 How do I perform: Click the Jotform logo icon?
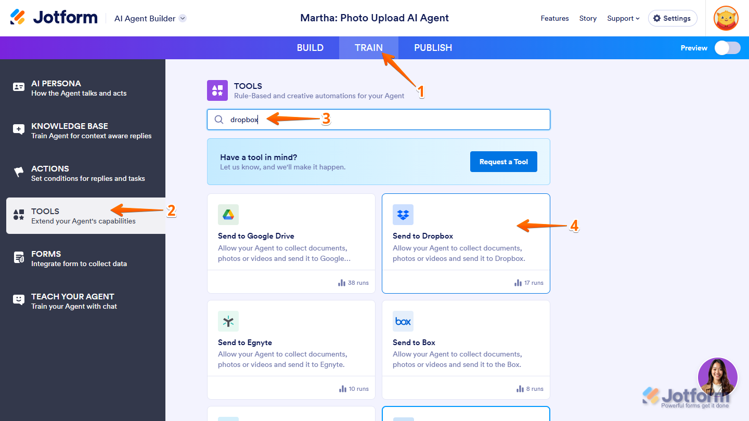[18, 18]
